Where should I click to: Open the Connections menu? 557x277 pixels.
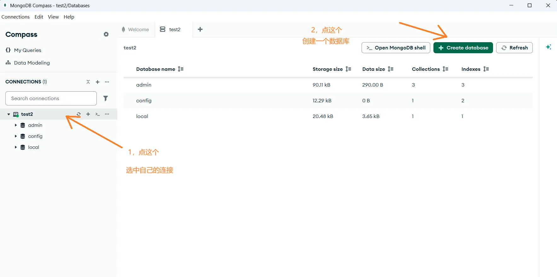pos(15,17)
